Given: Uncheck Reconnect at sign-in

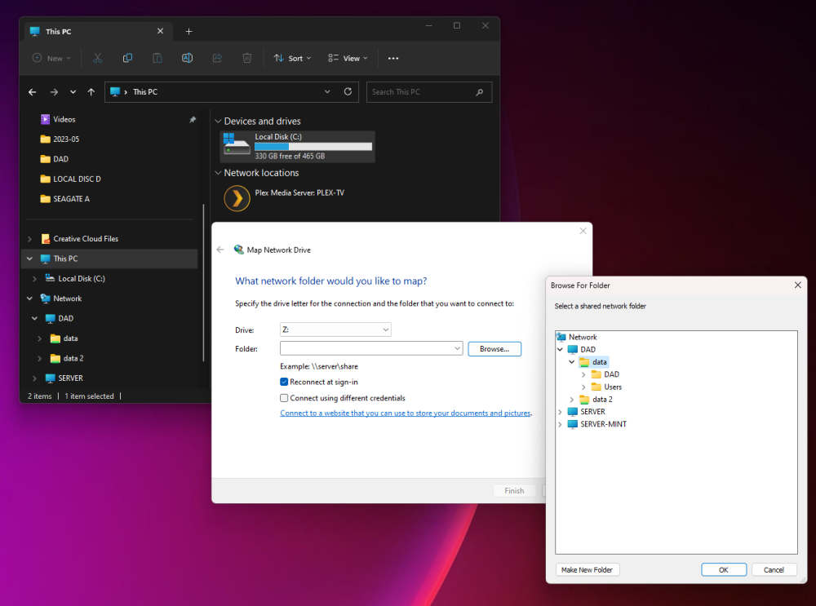Looking at the screenshot, I should [x=284, y=382].
